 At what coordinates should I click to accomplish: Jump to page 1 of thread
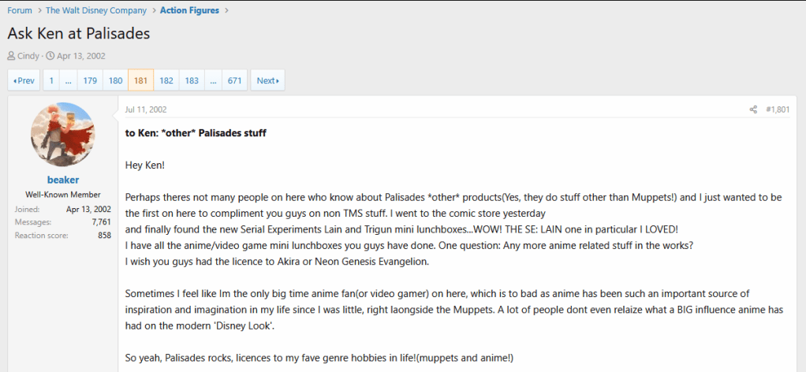(51, 80)
